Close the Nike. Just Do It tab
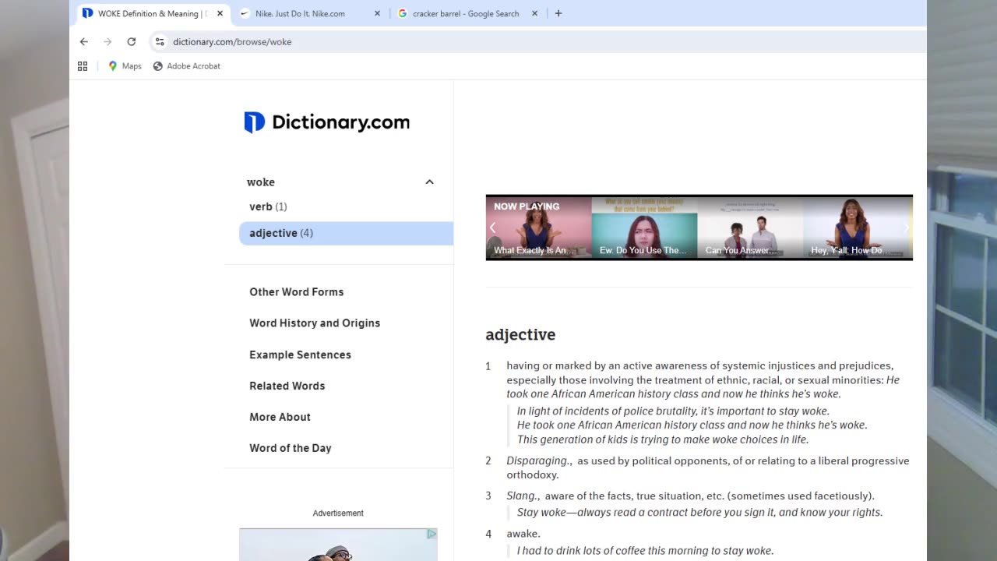 378,13
